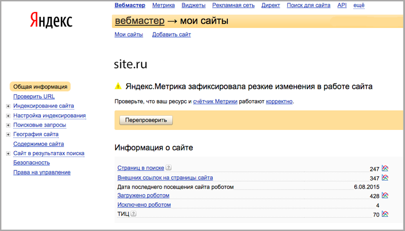405x231 pixels.
Task: Select Общая информация in sidebar
Action: point(40,86)
